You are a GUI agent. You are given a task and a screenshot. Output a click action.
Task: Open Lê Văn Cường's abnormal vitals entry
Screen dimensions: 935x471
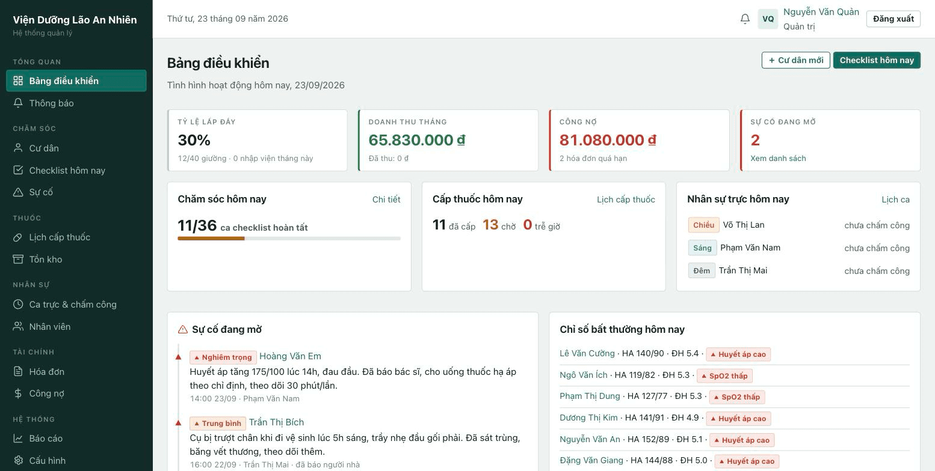587,353
